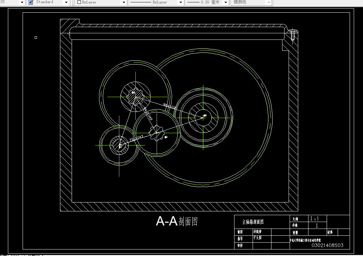Select the hatched shaft of the right gear
Image resolution: width=363 pixels, height=256 pixels.
pyautogui.click(x=203, y=118)
